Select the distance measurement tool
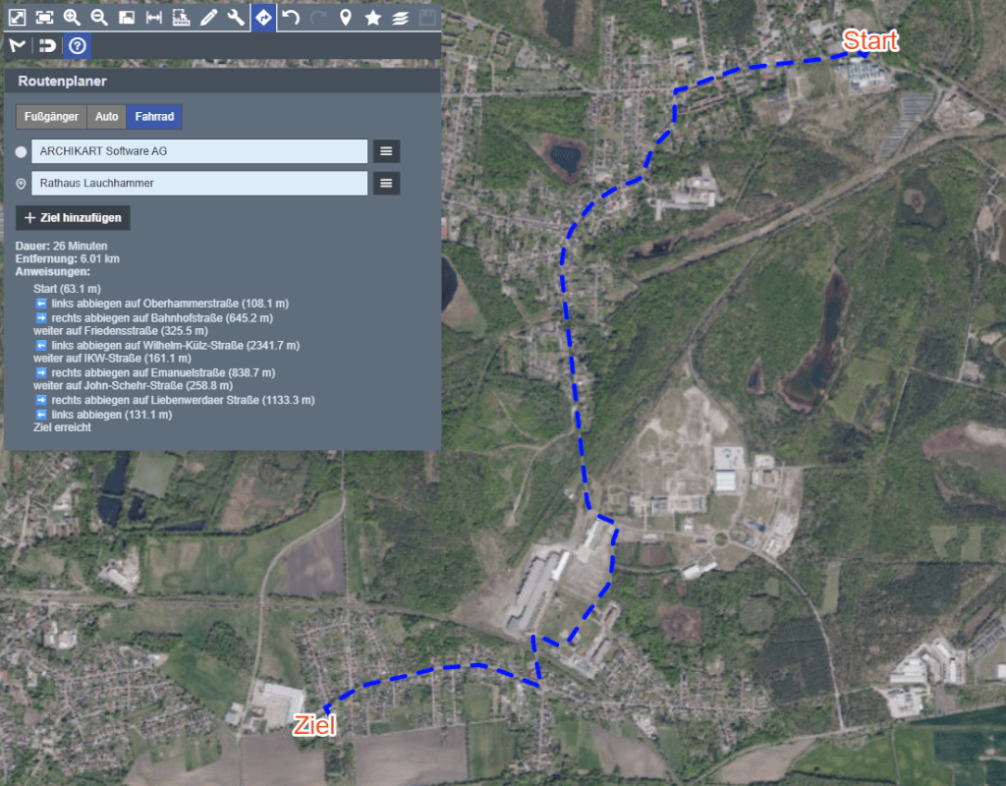This screenshot has width=1006, height=786. click(153, 17)
